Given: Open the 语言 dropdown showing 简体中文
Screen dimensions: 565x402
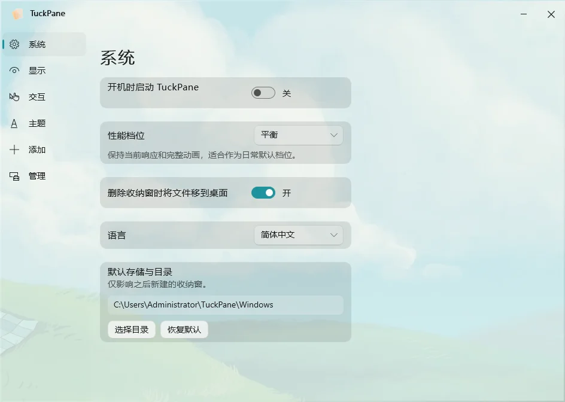Looking at the screenshot, I should (x=298, y=235).
